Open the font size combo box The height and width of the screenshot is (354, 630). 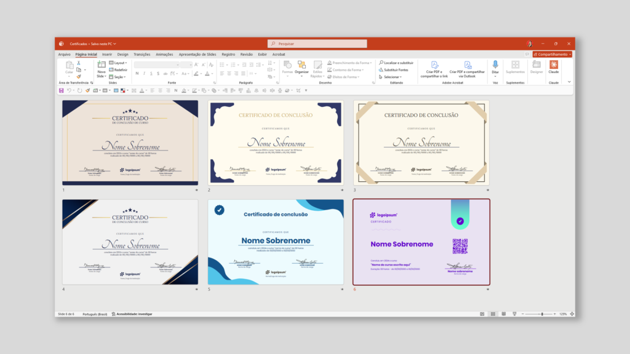[186, 65]
